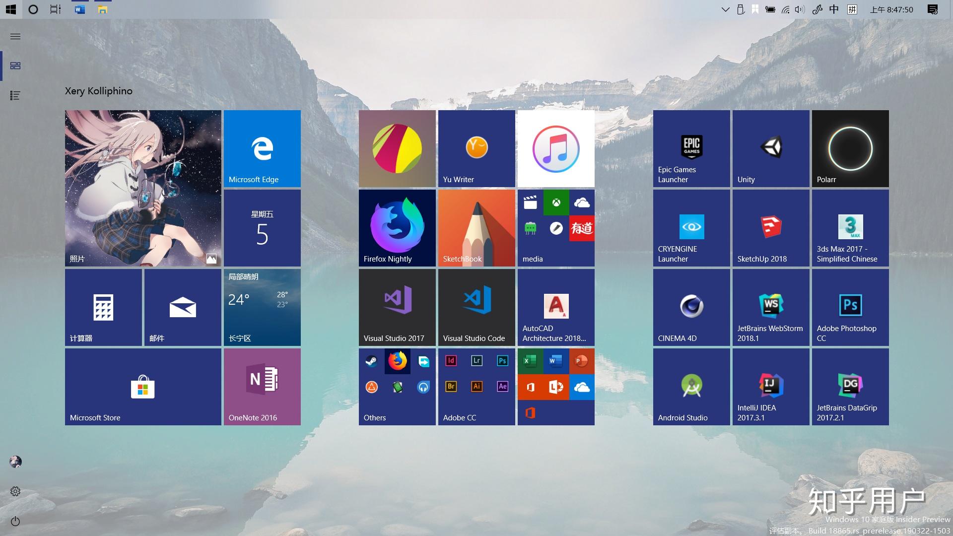The image size is (953, 536).
Task: Open Settings from Start sidebar
Action: (x=15, y=491)
